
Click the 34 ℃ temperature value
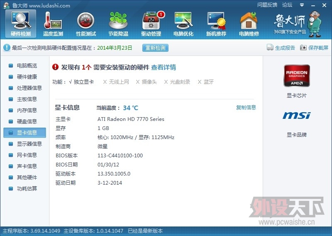coord(130,108)
